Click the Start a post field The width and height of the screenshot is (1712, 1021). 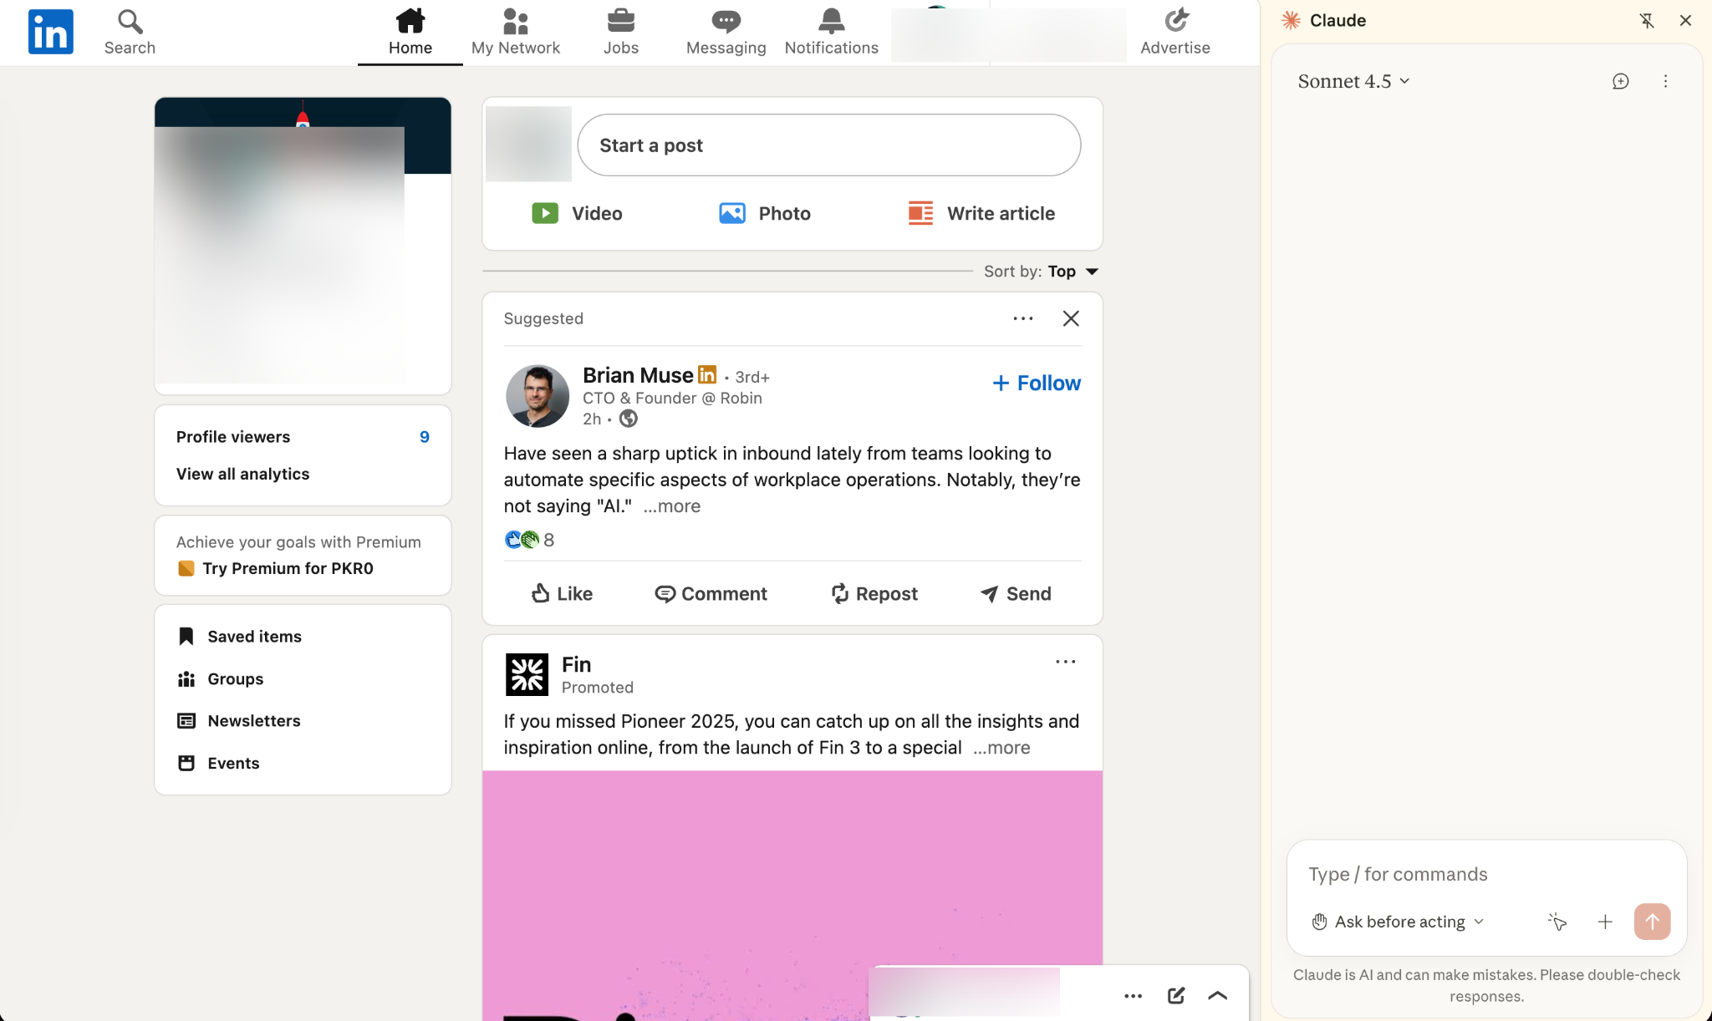[x=828, y=145]
